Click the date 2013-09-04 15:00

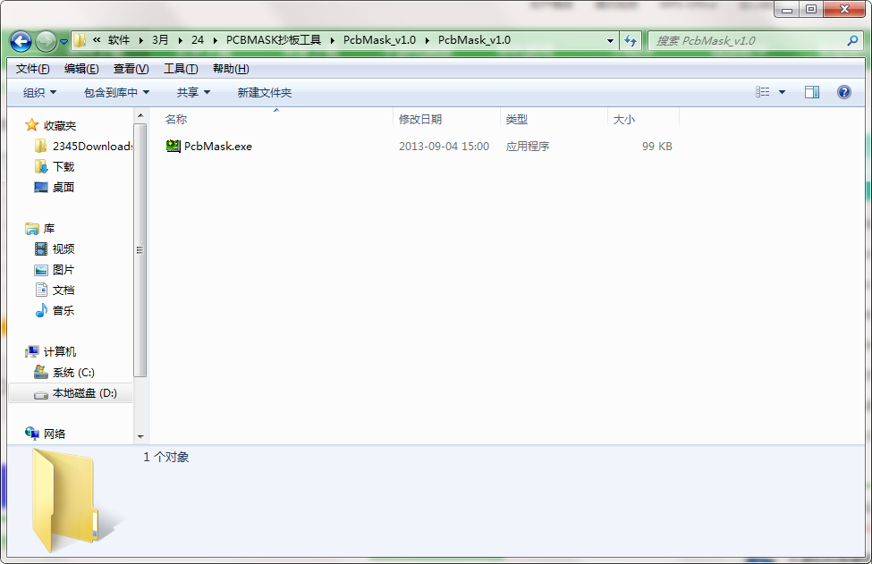(444, 147)
